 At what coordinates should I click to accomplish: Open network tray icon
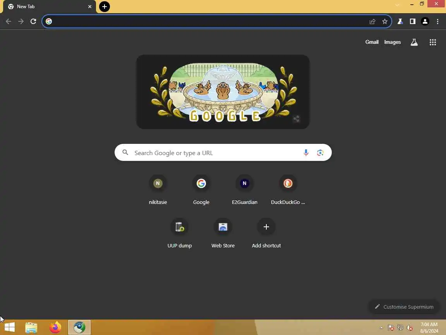(400, 328)
